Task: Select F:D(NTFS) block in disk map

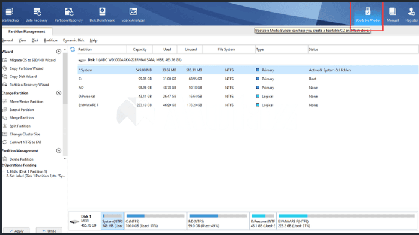Action: [218, 221]
